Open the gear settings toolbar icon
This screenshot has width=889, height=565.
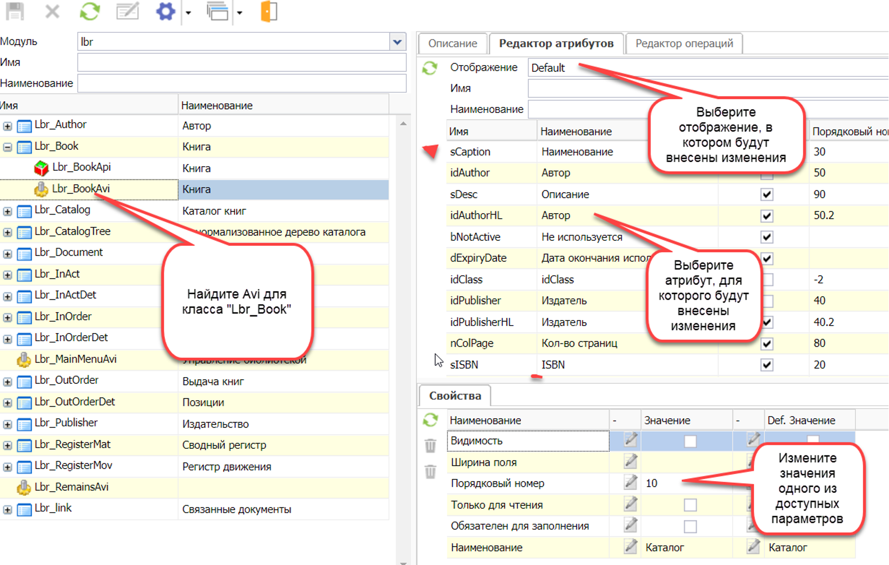point(165,11)
